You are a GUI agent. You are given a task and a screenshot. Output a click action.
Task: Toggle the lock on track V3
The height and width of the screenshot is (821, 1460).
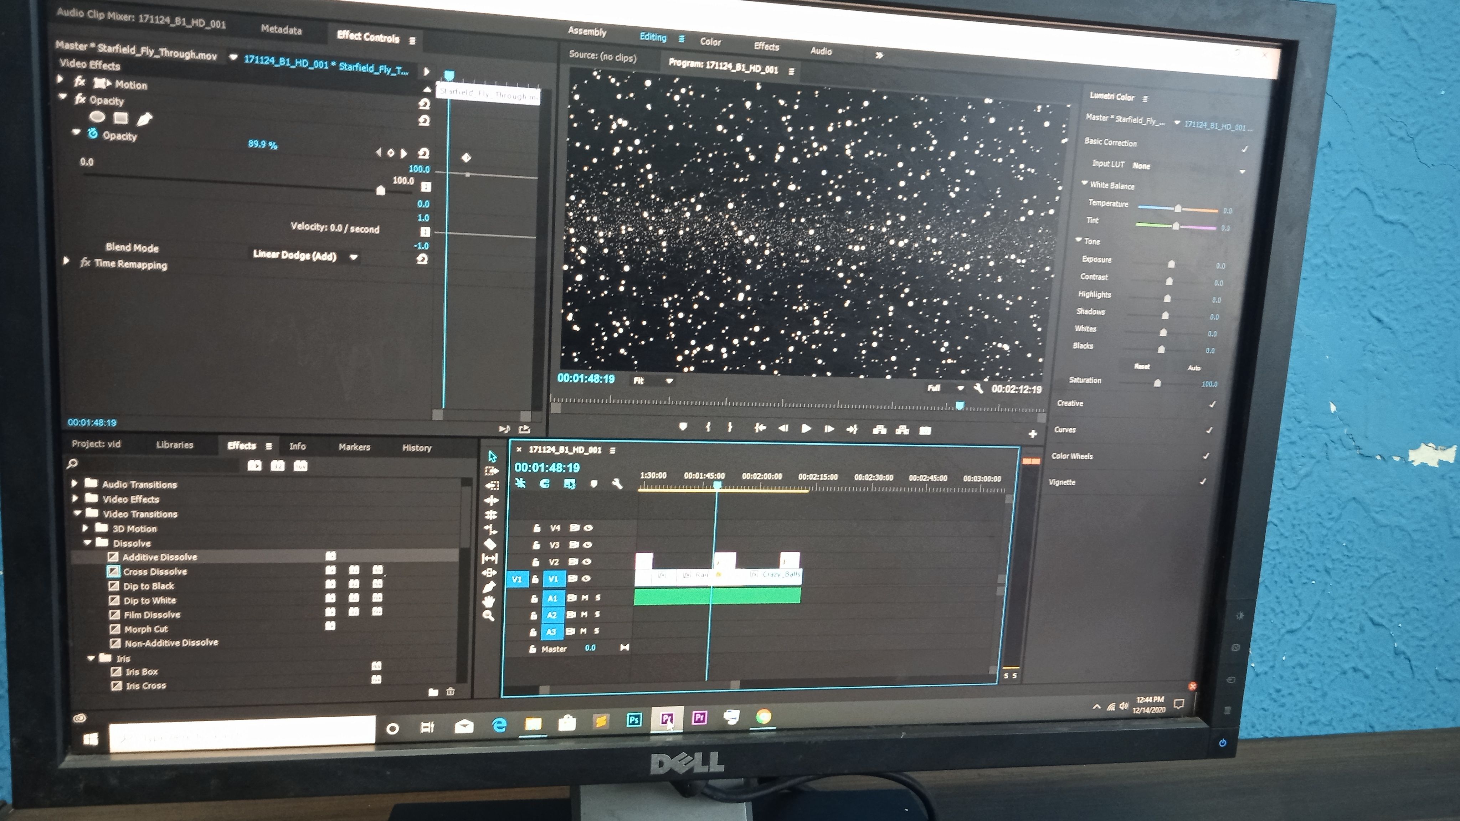point(536,545)
